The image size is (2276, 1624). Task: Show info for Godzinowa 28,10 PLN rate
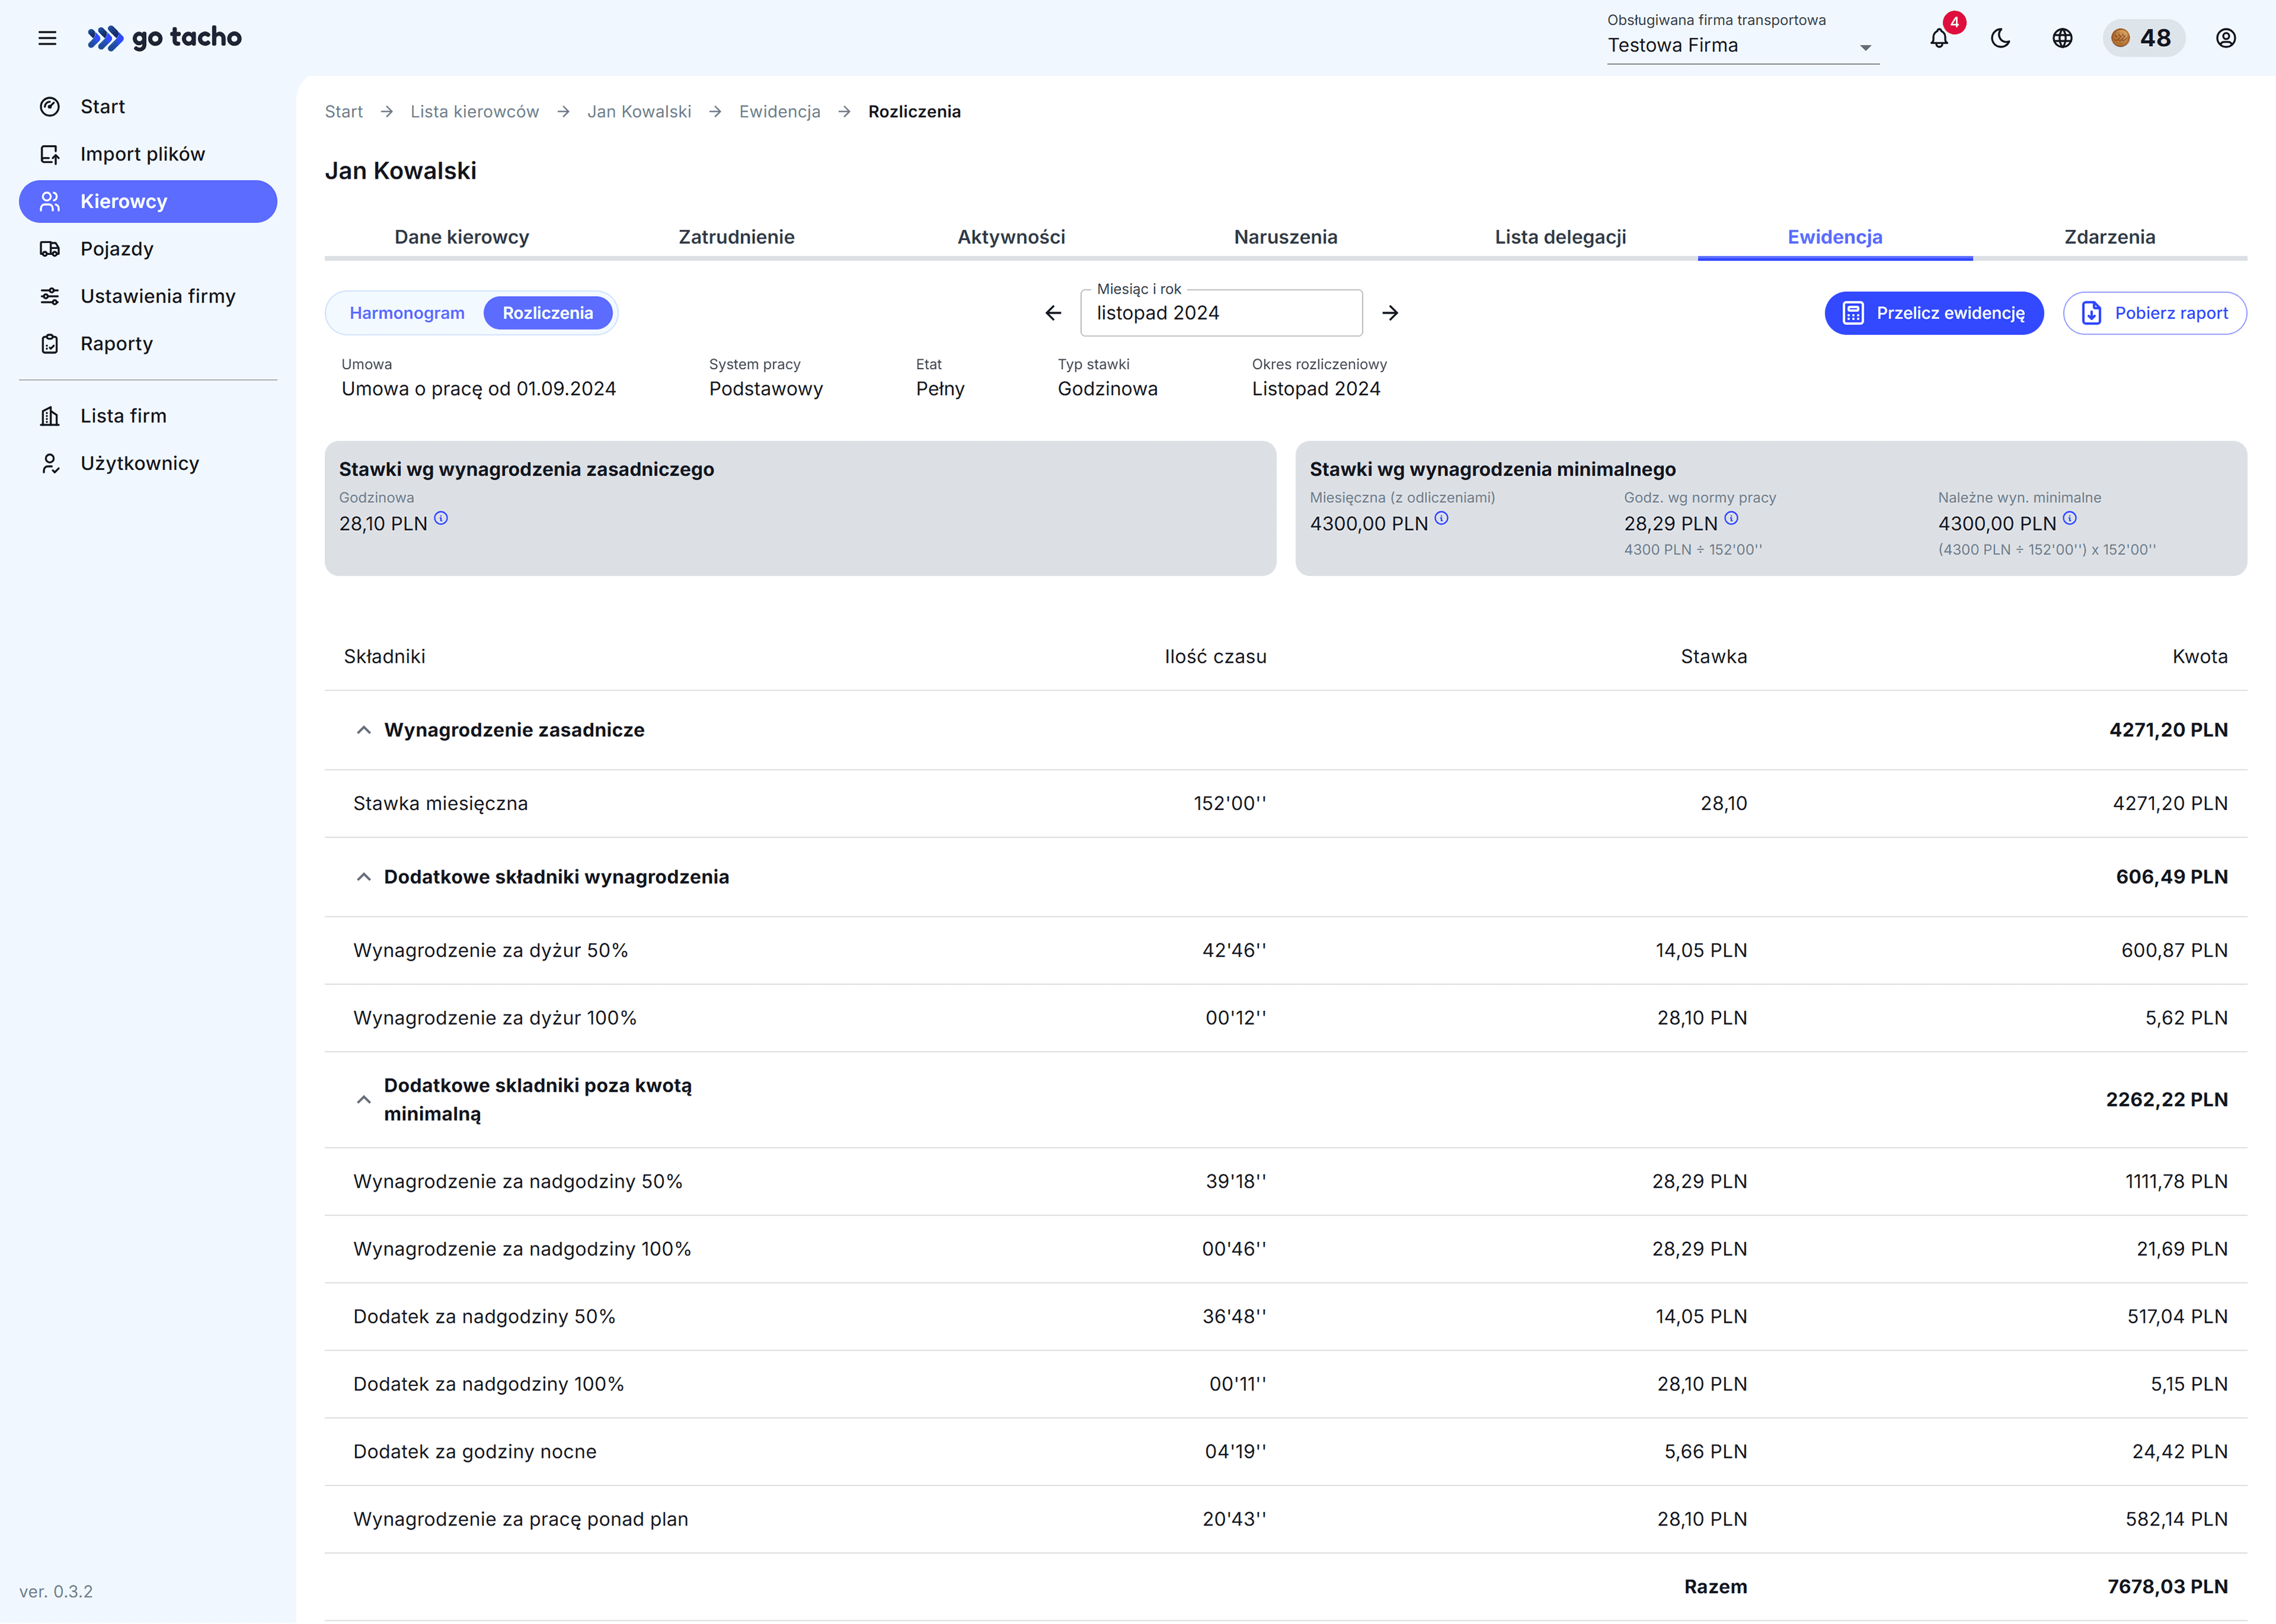[441, 518]
